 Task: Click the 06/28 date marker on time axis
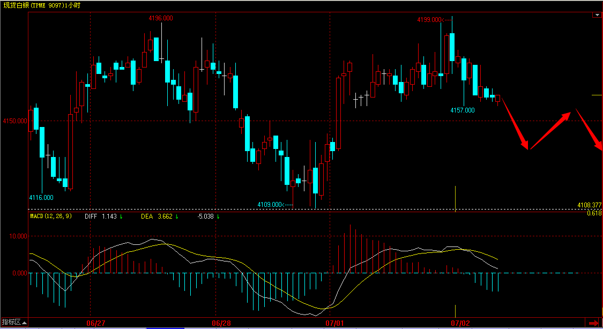pos(221,323)
